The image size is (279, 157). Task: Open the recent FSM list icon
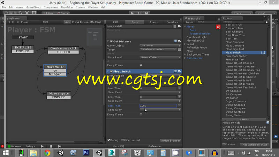coord(18,22)
